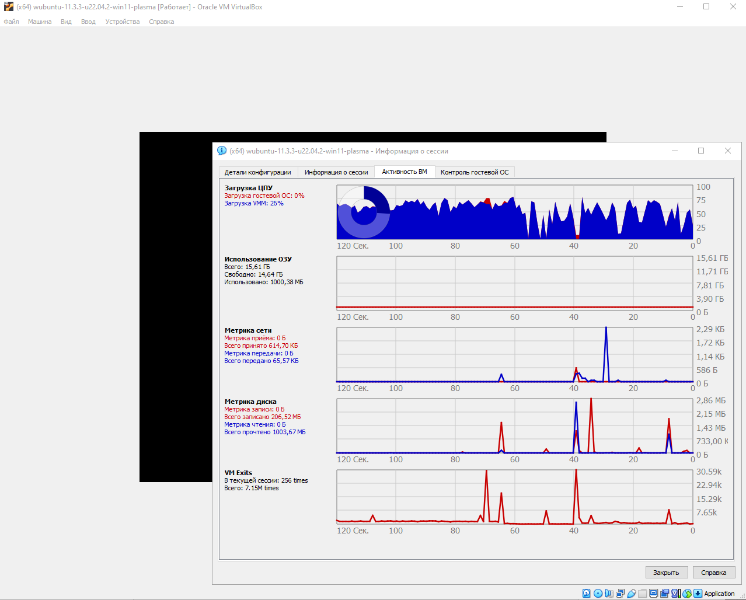Open the Вид menu

tap(66, 22)
